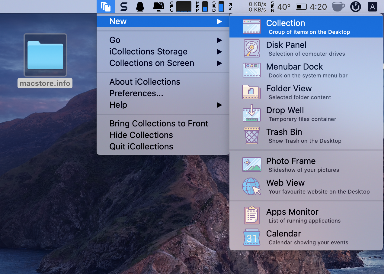This screenshot has height=274, width=384.
Task: Expand the New submenu arrow
Action: (x=219, y=21)
